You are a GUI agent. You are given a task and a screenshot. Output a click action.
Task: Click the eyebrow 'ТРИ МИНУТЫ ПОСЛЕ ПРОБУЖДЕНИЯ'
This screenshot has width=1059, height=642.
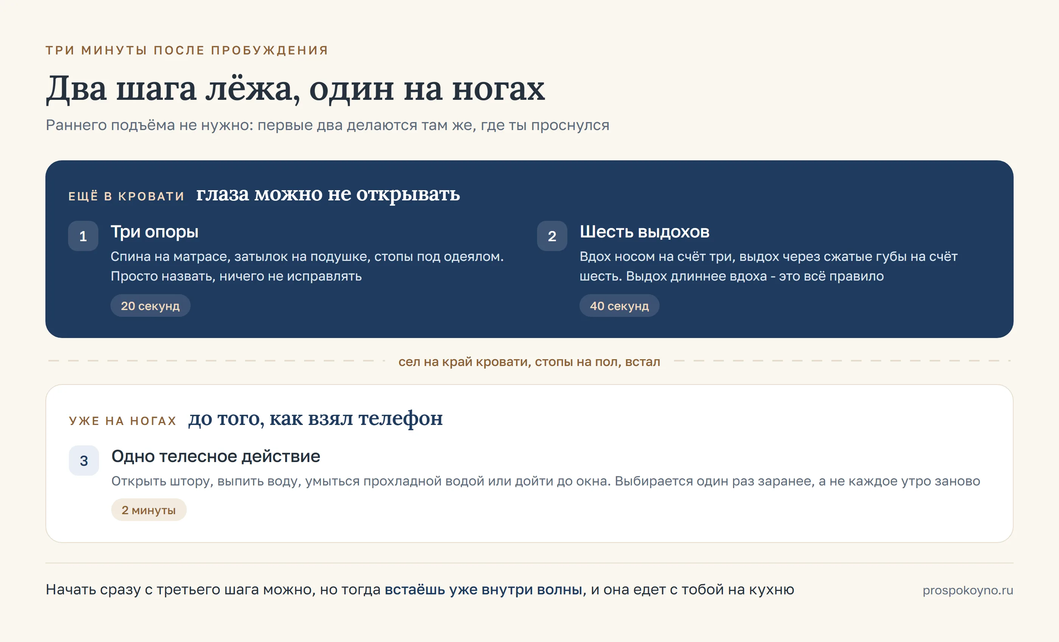[187, 50]
